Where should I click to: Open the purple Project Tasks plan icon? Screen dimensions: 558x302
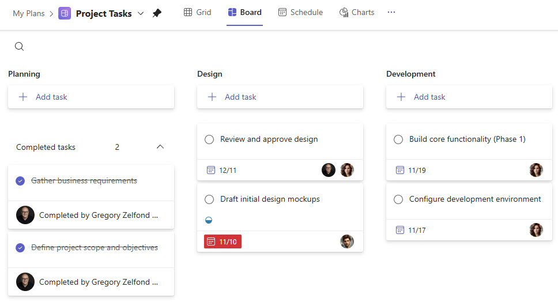[65, 13]
